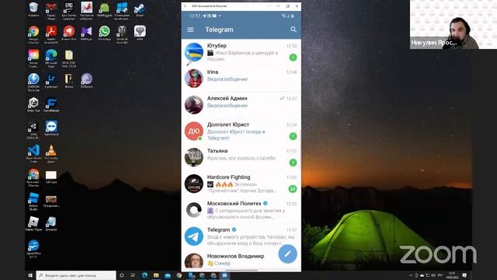This screenshot has width=497, height=280.
Task: Launch Roblox Player desktop shortcut
Action: click(x=33, y=223)
